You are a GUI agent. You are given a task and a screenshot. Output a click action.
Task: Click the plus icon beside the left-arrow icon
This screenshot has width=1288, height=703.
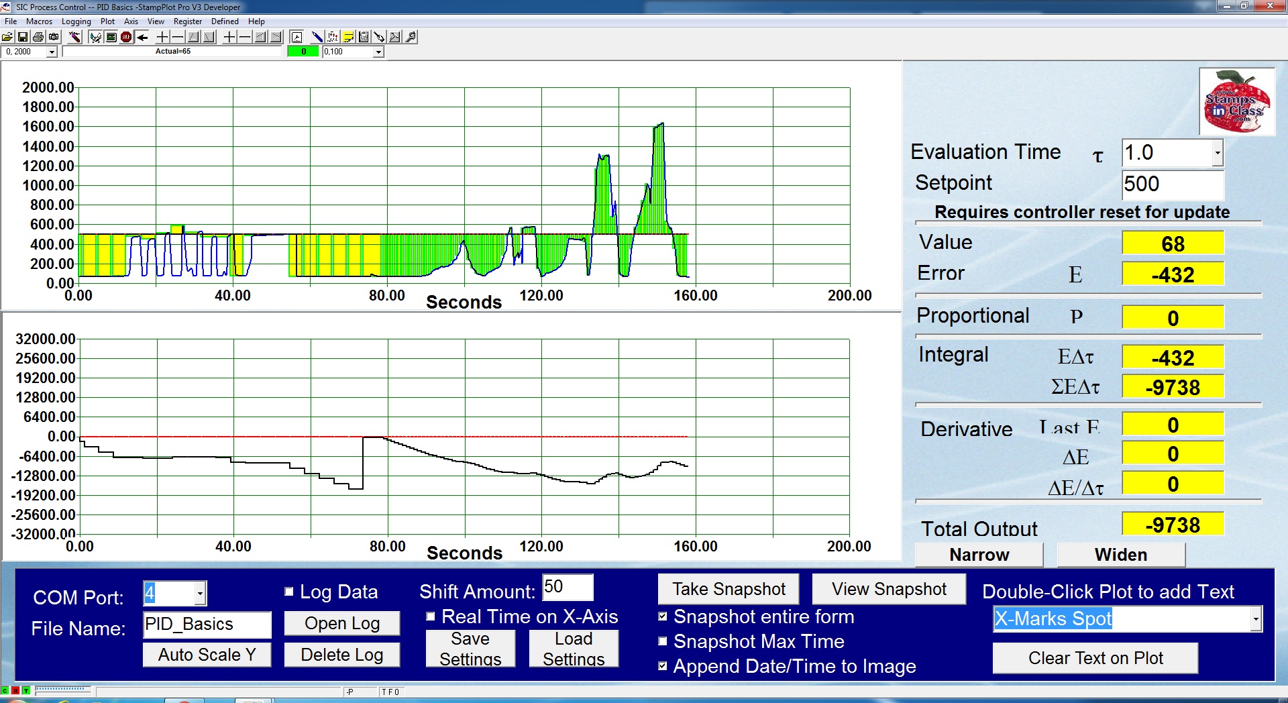[162, 37]
